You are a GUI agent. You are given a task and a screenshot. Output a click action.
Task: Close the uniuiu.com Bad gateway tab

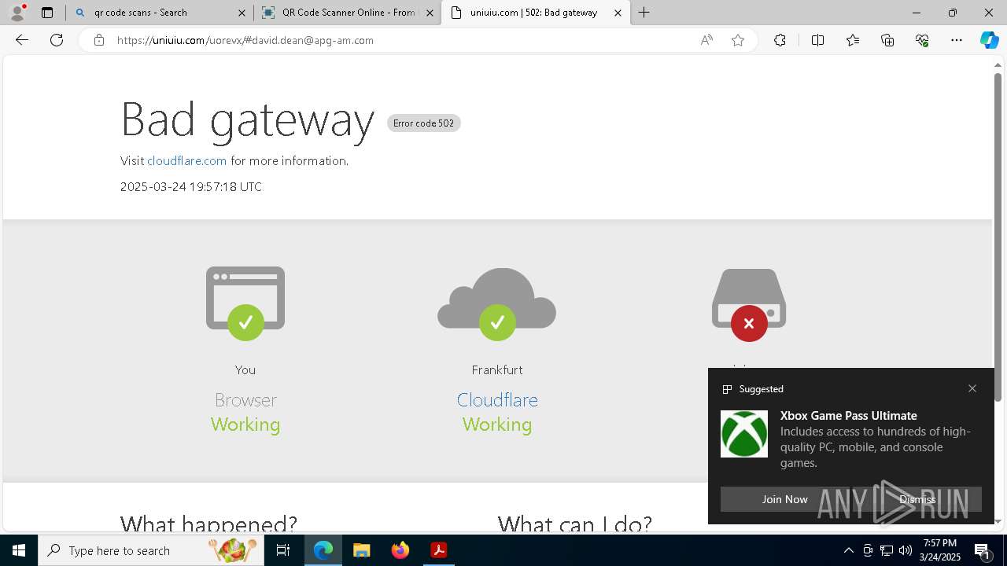click(x=618, y=13)
